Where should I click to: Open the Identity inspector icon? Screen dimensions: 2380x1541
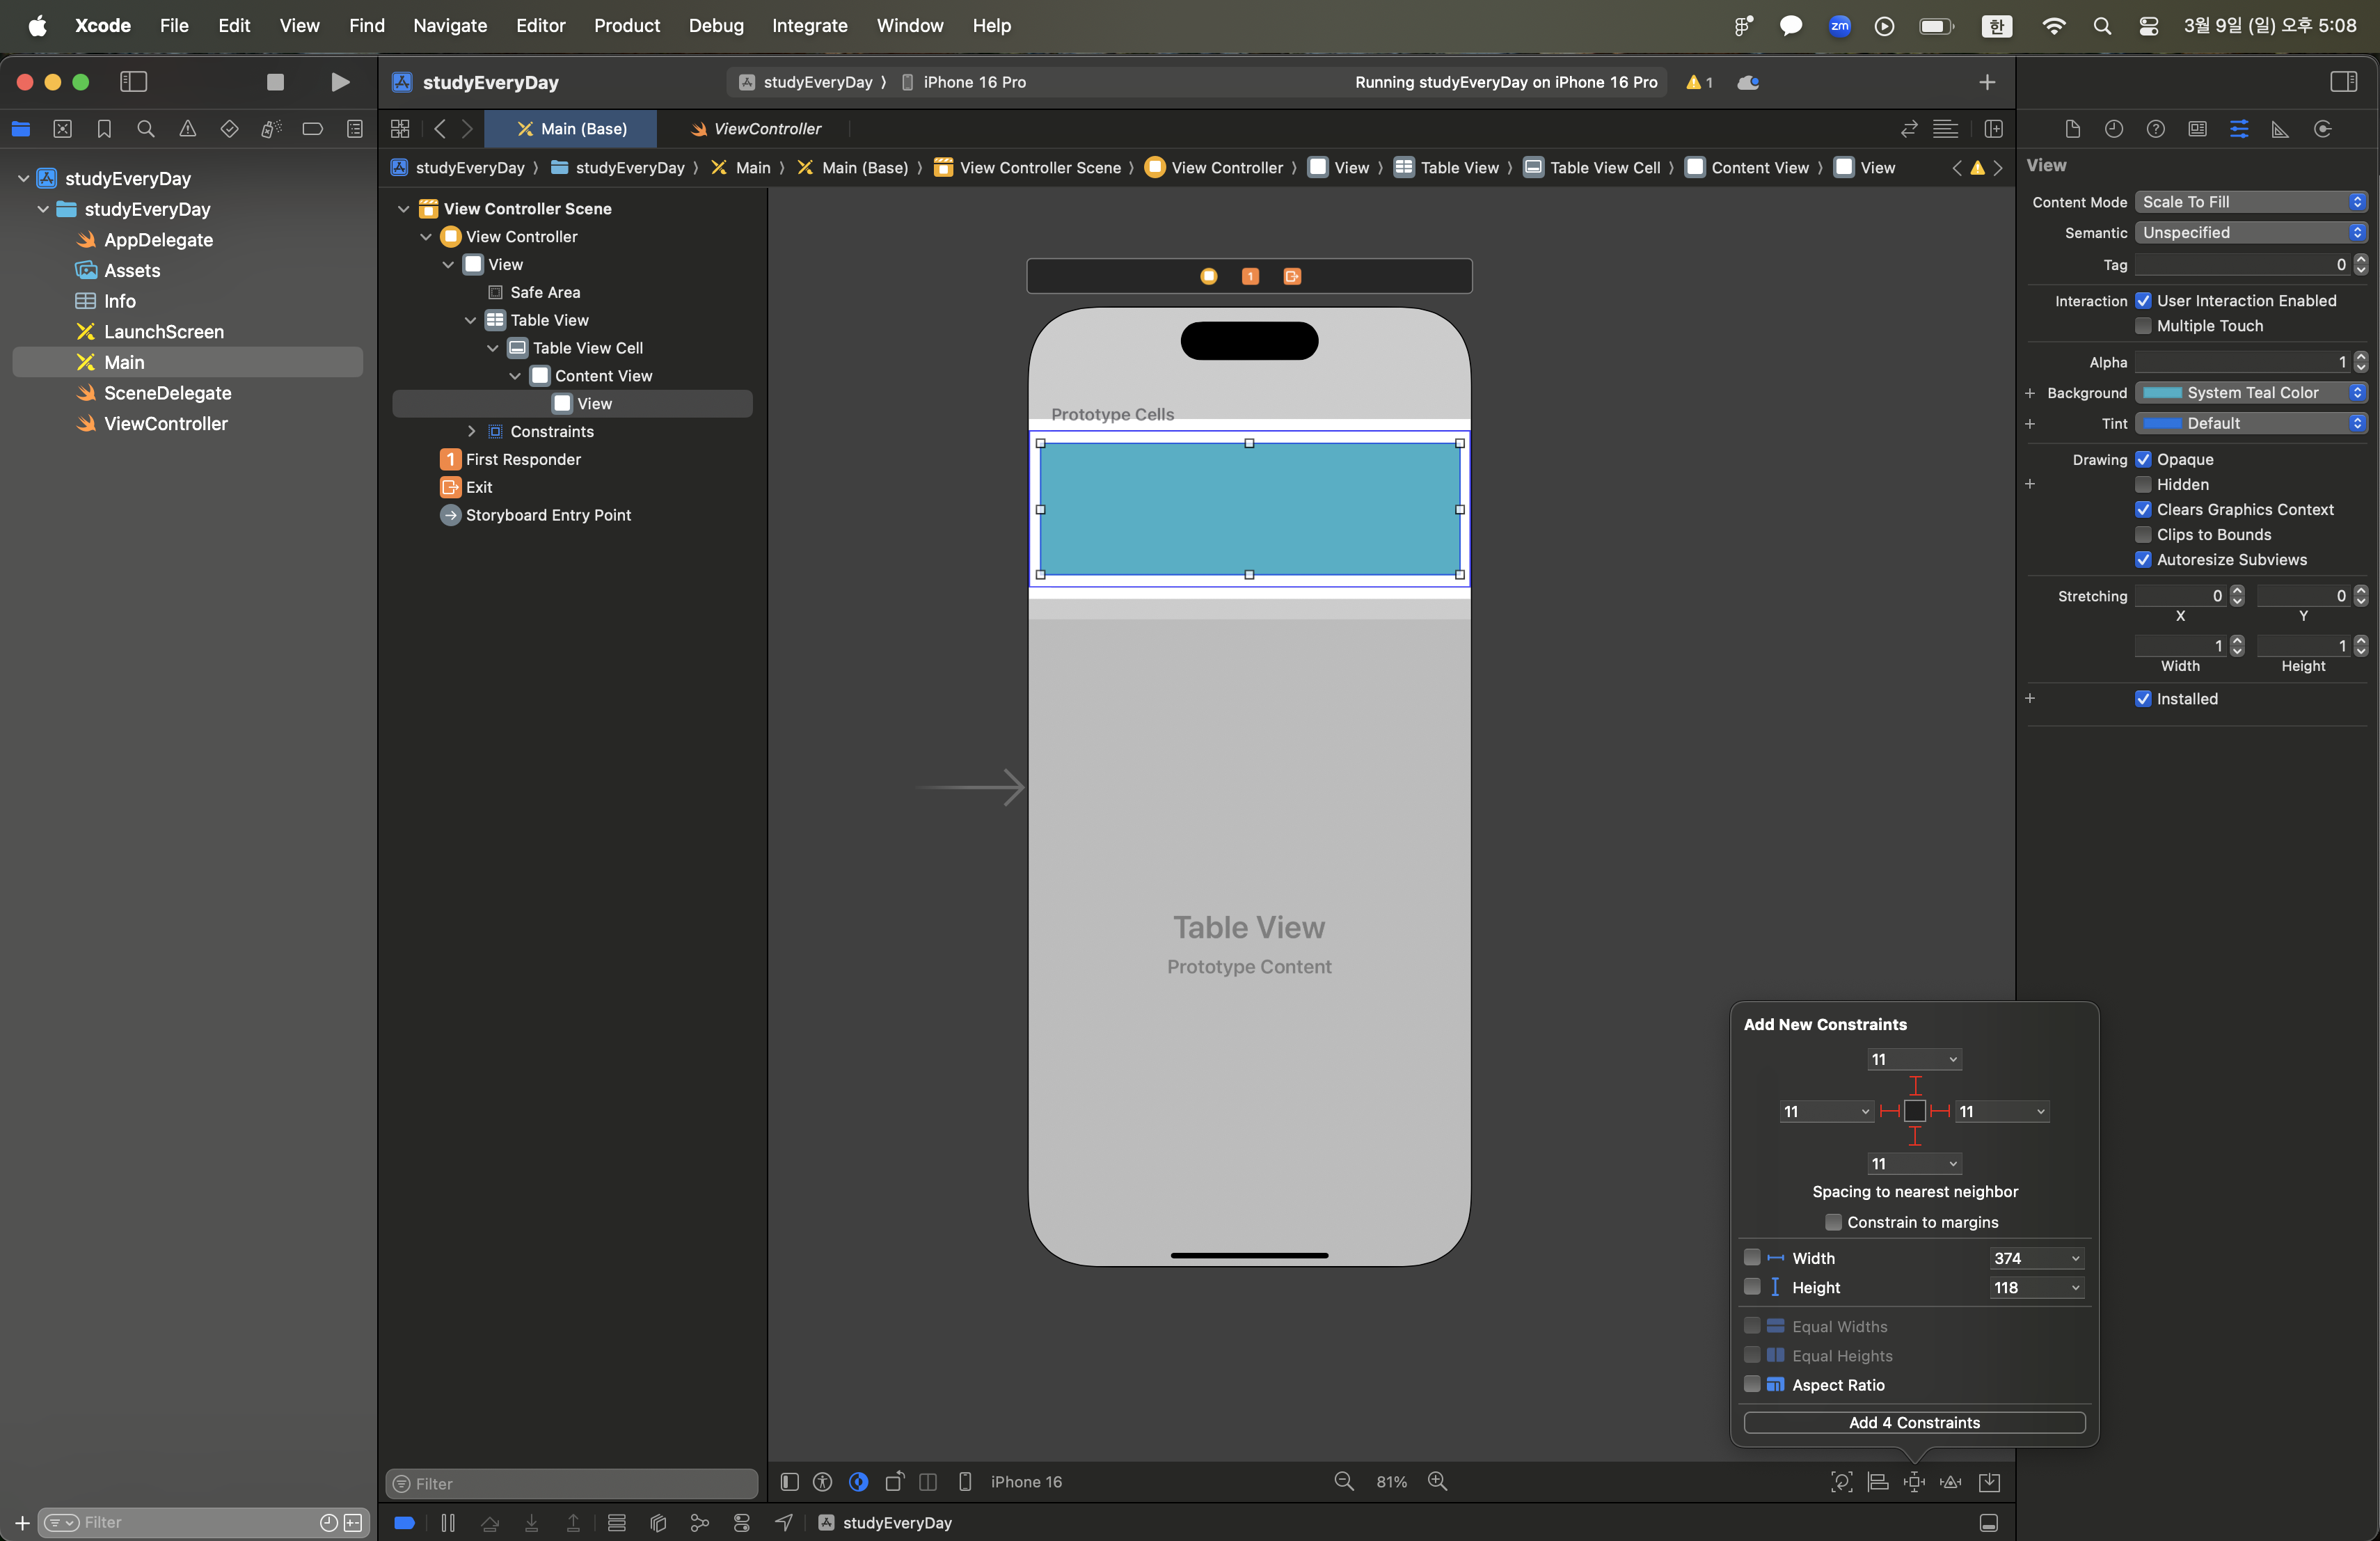click(2197, 129)
